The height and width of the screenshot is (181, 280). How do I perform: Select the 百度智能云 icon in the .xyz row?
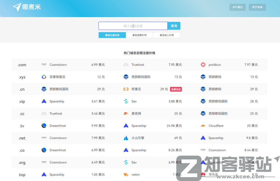(x=44, y=77)
